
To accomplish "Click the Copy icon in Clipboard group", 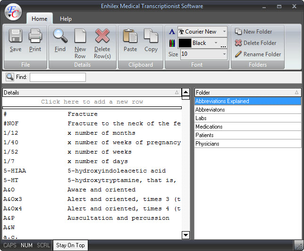I will pyautogui.click(x=151, y=39).
